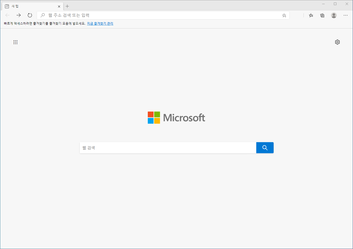
Task: Click the address bar search magnifier icon
Action: click(x=43, y=15)
